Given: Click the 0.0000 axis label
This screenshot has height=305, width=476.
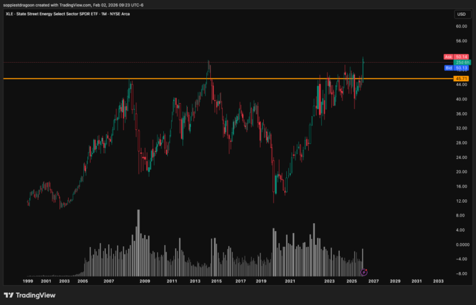Looking at the screenshot, I should 462,245.
